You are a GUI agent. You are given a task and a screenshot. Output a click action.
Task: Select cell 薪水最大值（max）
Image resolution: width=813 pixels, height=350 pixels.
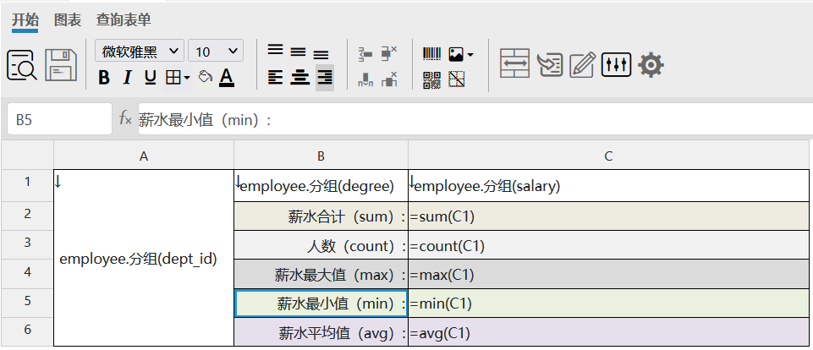click(x=321, y=274)
